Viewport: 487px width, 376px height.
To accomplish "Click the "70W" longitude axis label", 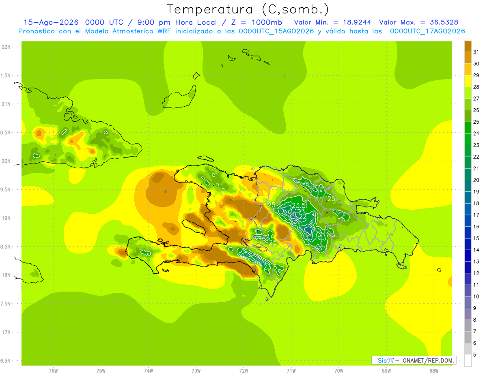I will pyautogui.click(x=339, y=371).
